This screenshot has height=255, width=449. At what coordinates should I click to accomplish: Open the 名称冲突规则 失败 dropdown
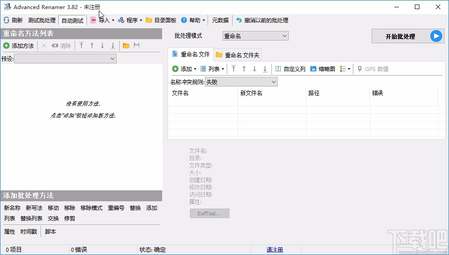pyautogui.click(x=241, y=82)
